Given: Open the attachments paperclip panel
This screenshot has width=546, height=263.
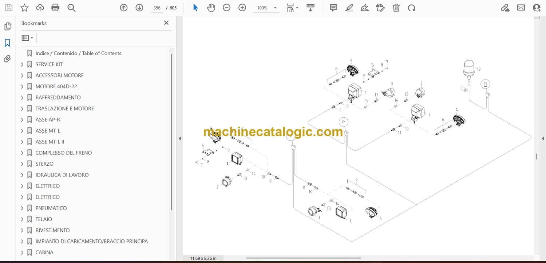Looking at the screenshot, I should pos(7,59).
